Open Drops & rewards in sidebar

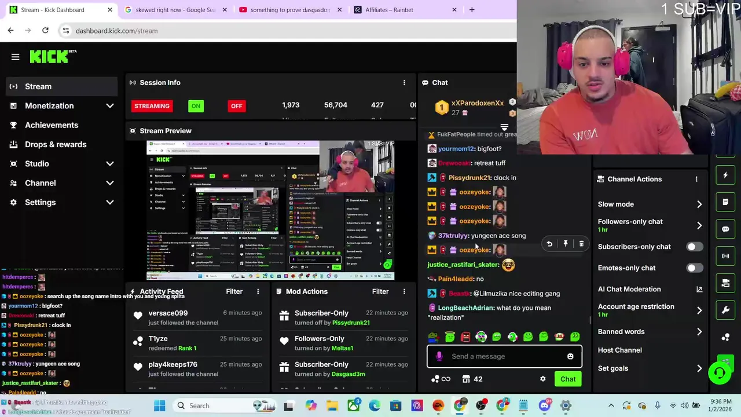(61, 144)
